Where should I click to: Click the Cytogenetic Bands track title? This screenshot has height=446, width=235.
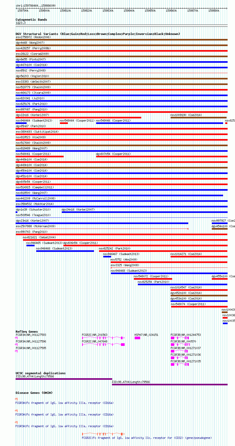31,20
